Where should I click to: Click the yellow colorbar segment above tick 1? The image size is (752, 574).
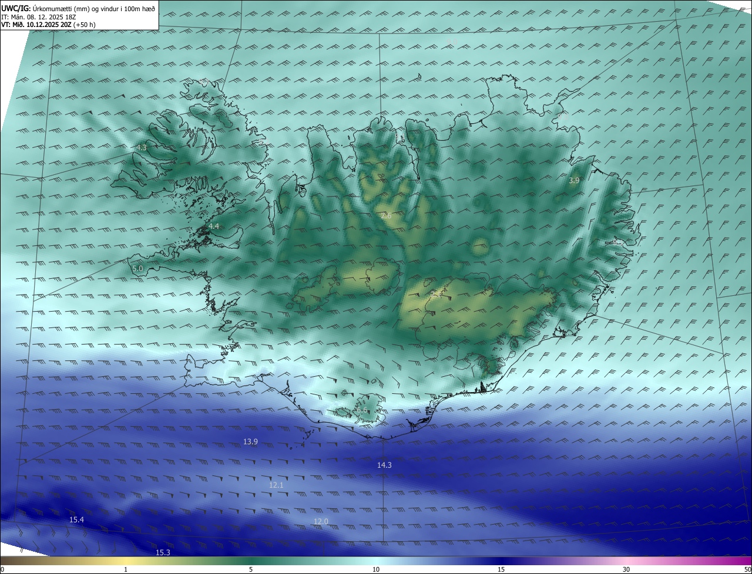point(126,561)
